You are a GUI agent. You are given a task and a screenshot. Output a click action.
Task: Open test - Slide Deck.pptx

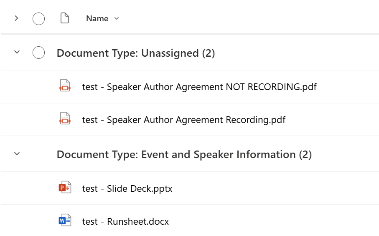point(127,188)
